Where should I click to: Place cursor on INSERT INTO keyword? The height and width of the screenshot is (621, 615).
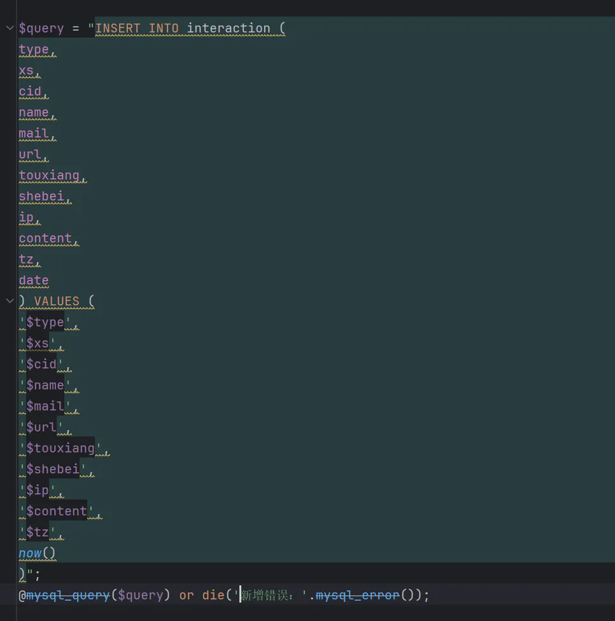pyautogui.click(x=137, y=28)
